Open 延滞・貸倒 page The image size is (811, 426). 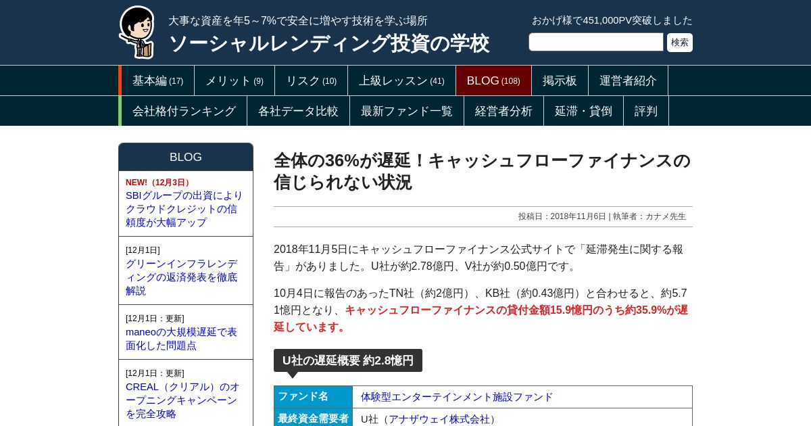click(x=583, y=111)
